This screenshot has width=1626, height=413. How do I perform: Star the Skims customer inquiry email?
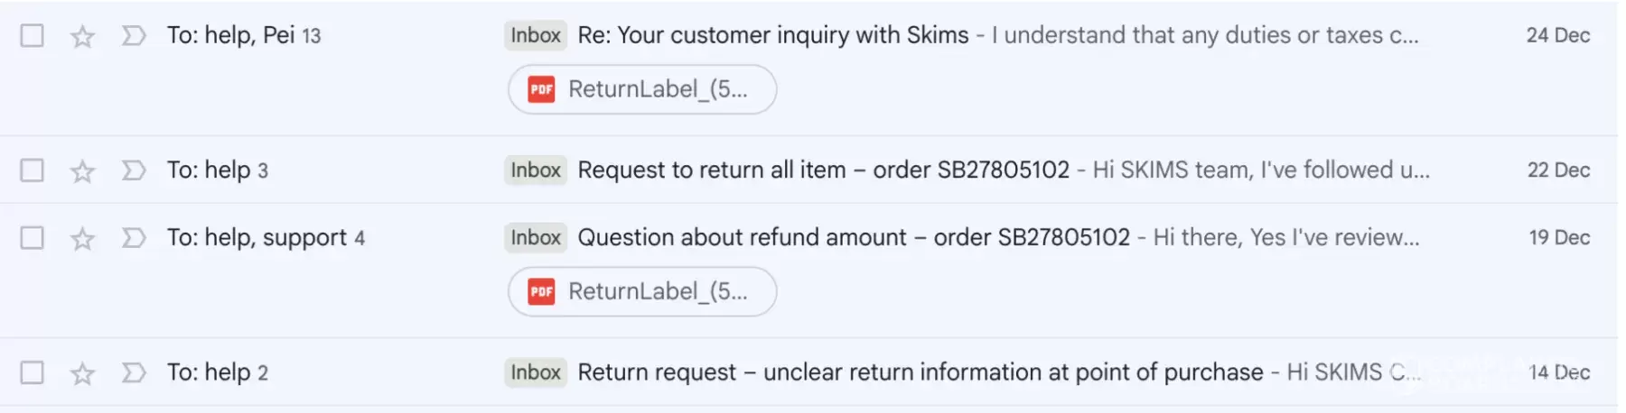(82, 36)
